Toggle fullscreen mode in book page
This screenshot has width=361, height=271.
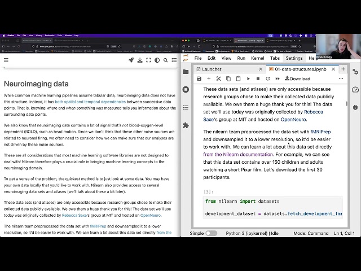click(x=148, y=60)
